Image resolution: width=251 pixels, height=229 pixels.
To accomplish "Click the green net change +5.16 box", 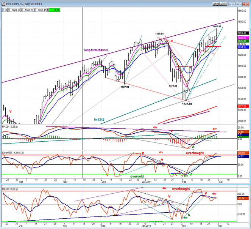I will click(x=55, y=10).
